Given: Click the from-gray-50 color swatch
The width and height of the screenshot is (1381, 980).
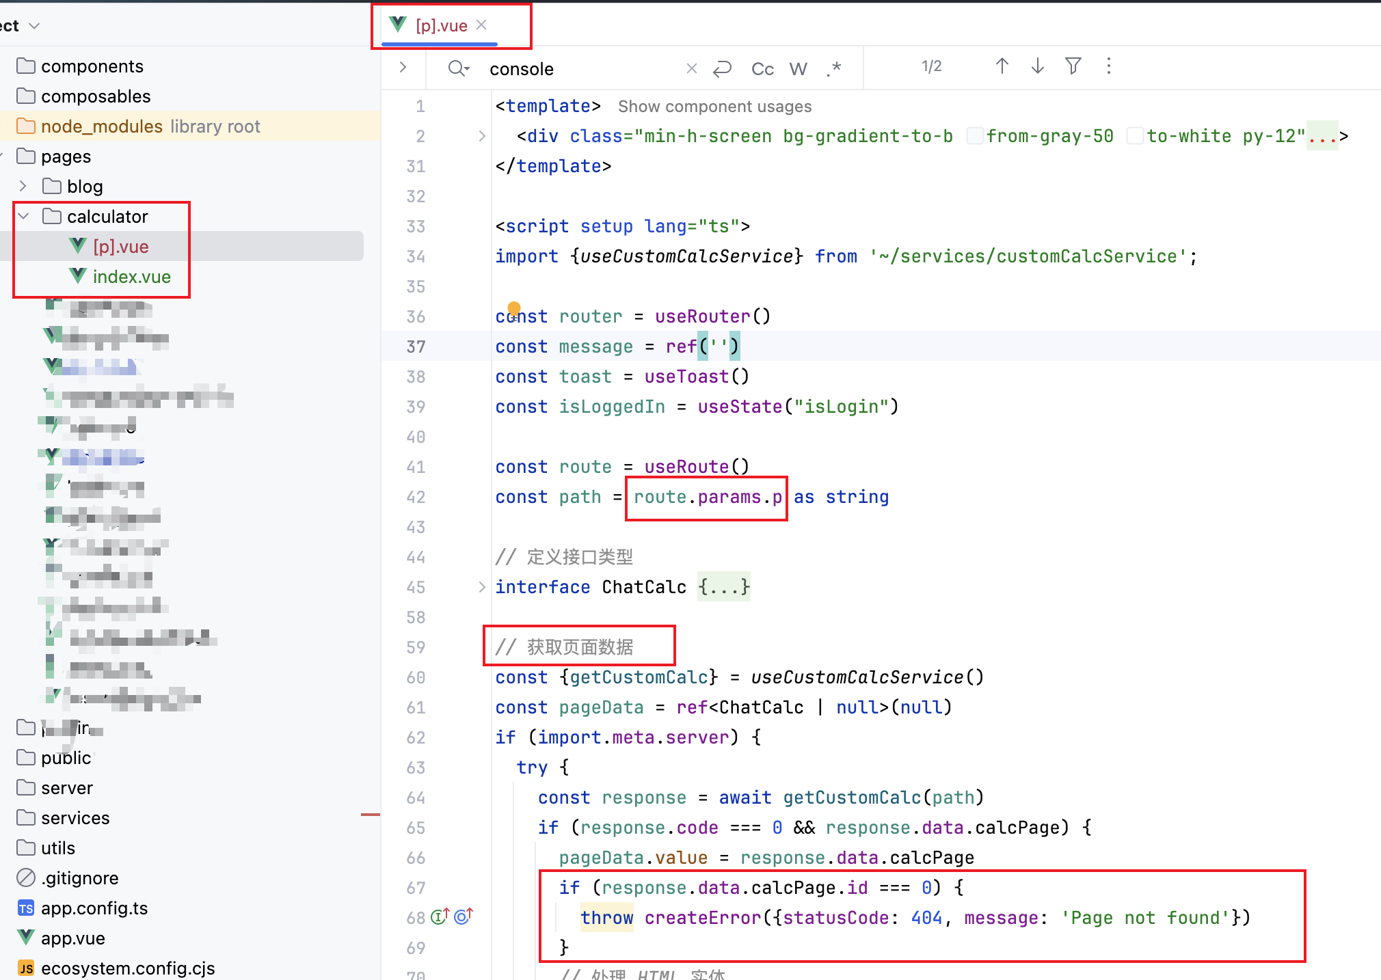Looking at the screenshot, I should pos(975,136).
